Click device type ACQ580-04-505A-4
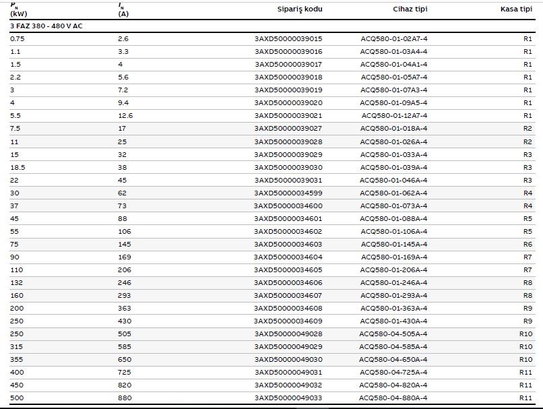This screenshot has height=409, width=543. [x=393, y=334]
